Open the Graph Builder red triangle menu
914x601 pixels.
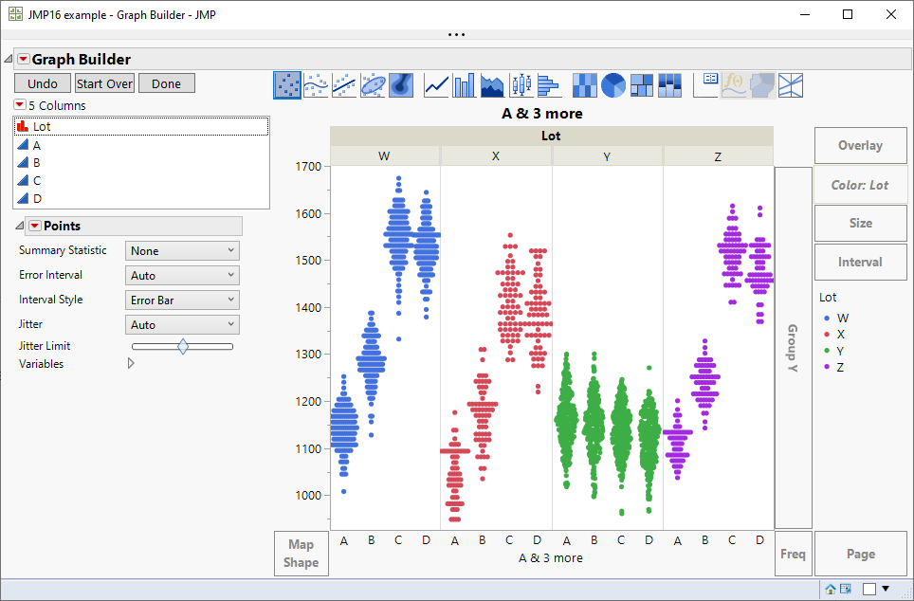(x=22, y=59)
